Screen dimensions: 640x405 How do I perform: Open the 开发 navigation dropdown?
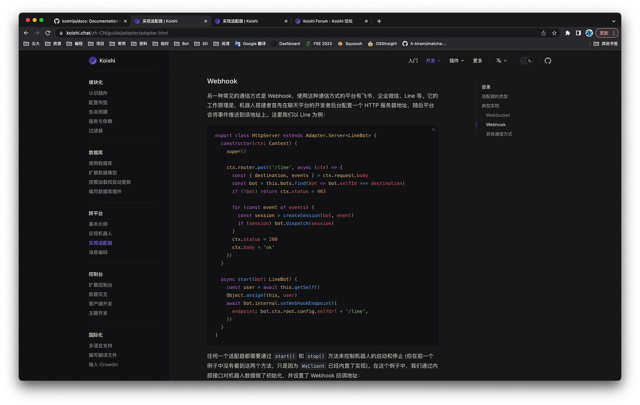click(x=432, y=60)
